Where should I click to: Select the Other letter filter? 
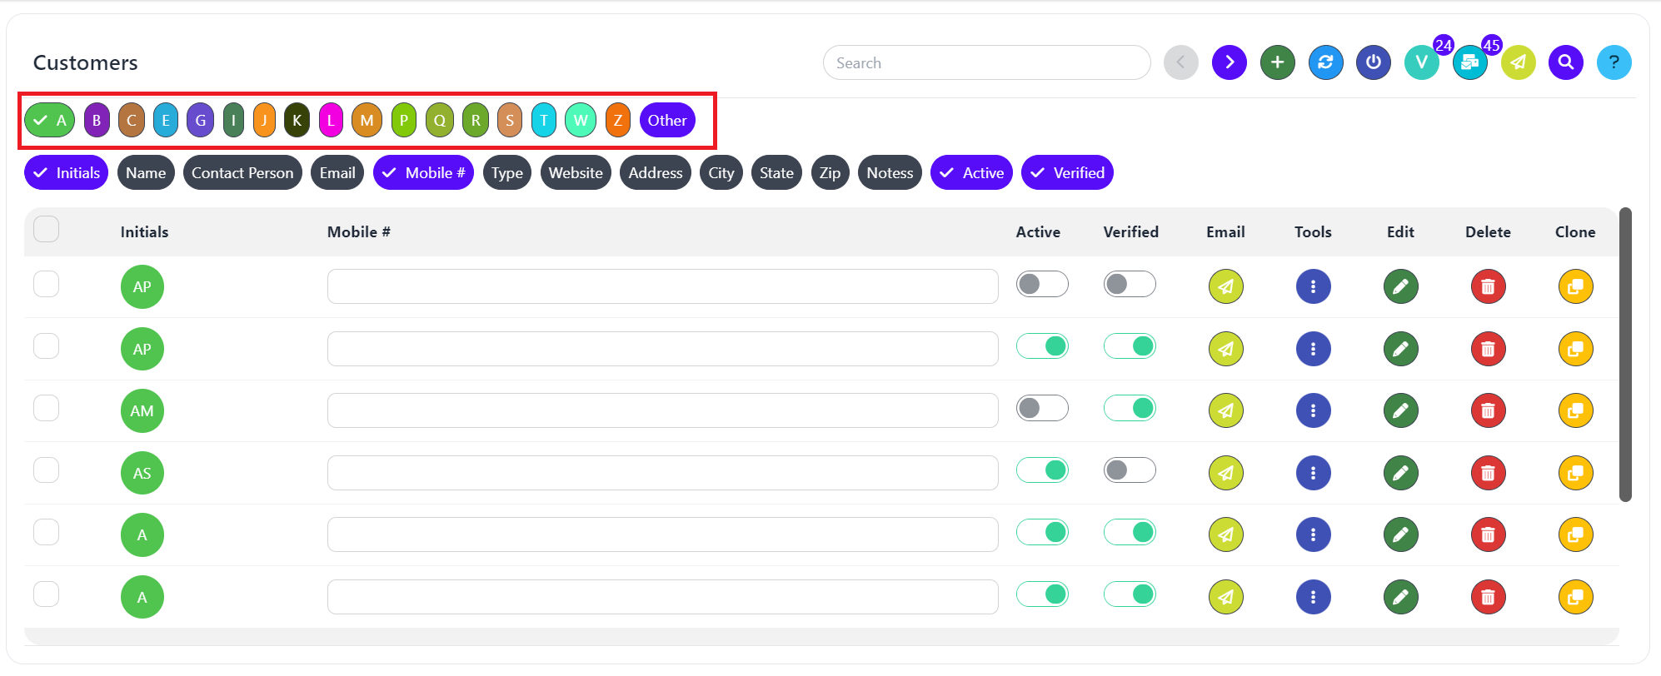667,121
